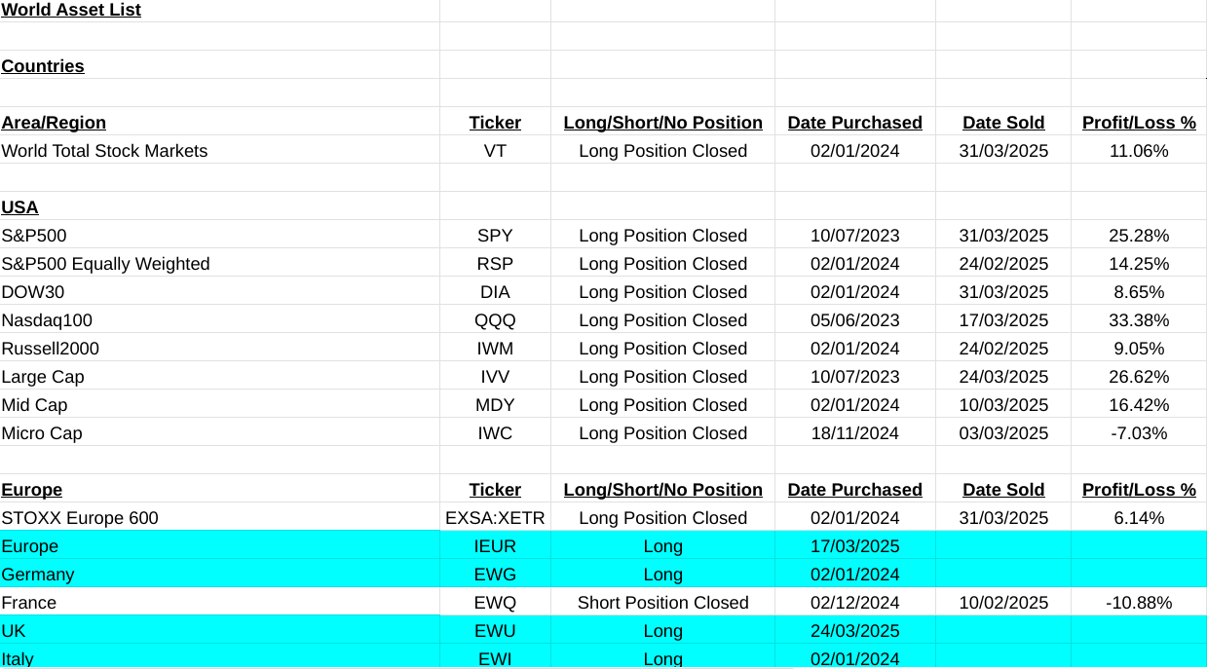Viewport: 1207px width, 669px height.
Task: Click the highlighted IEUR ticker cell
Action: click(495, 546)
